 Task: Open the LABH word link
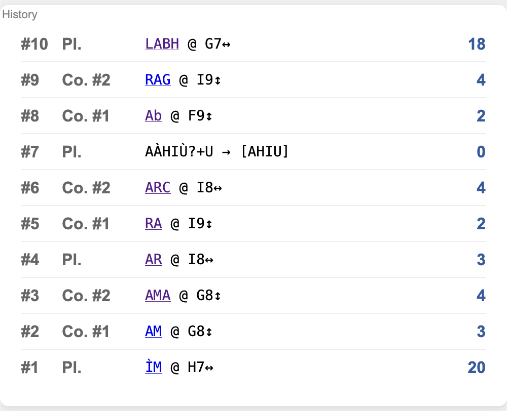(x=162, y=44)
